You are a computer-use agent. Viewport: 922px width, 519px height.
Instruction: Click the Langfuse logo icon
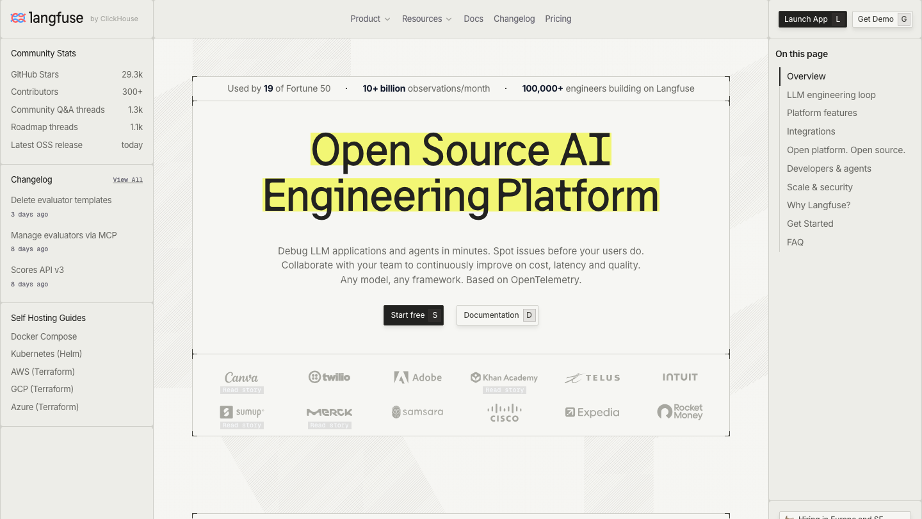coord(18,18)
